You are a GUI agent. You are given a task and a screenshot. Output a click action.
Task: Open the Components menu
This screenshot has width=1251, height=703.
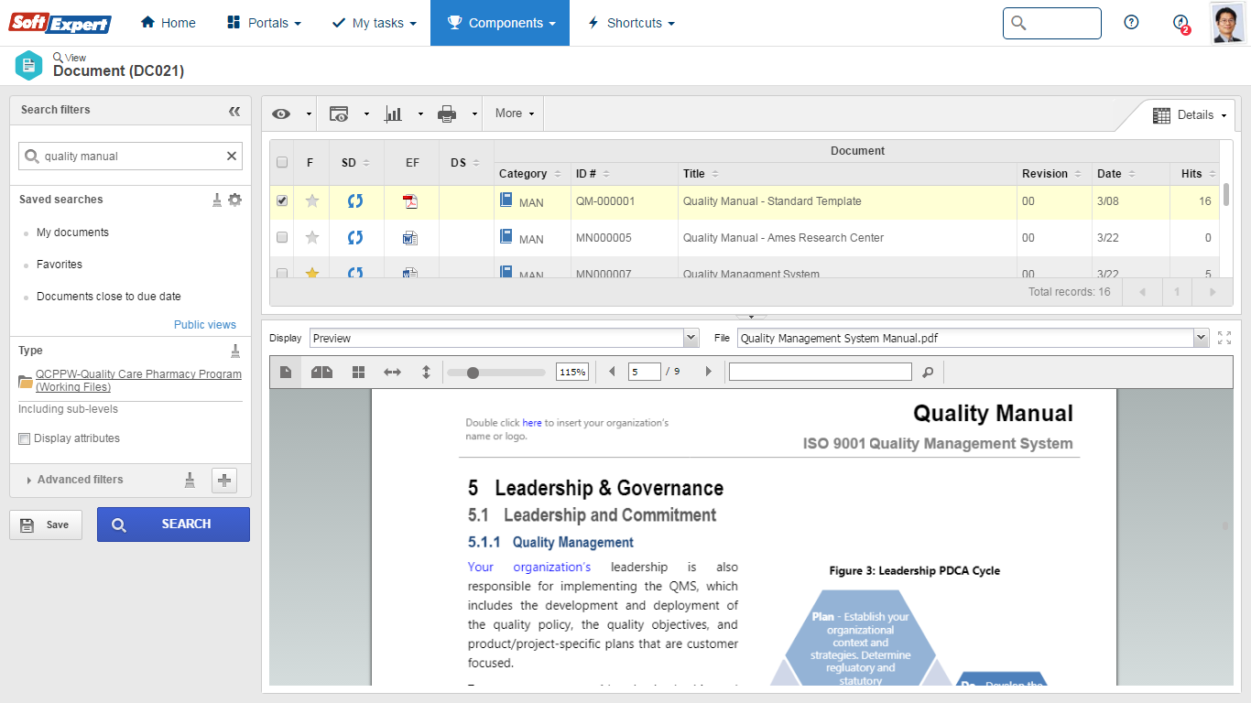[x=499, y=23]
